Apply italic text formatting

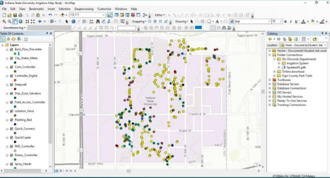(291, 21)
